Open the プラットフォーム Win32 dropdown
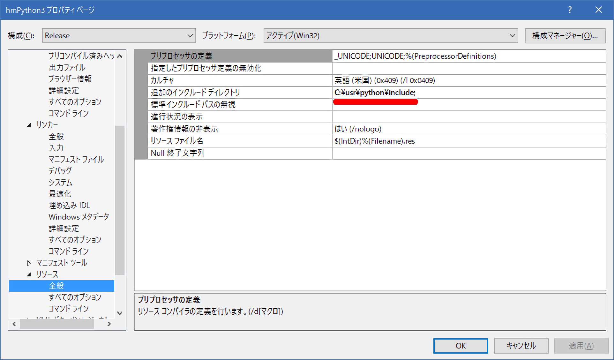The image size is (614, 360). [390, 35]
